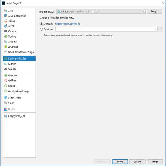Click the 'Project SDK:' label
The width and height of the screenshot is (166, 166).
point(46,12)
